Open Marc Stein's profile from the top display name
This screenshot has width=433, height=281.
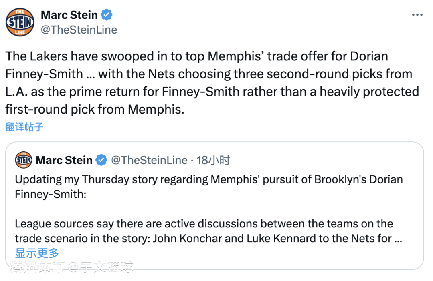69,15
